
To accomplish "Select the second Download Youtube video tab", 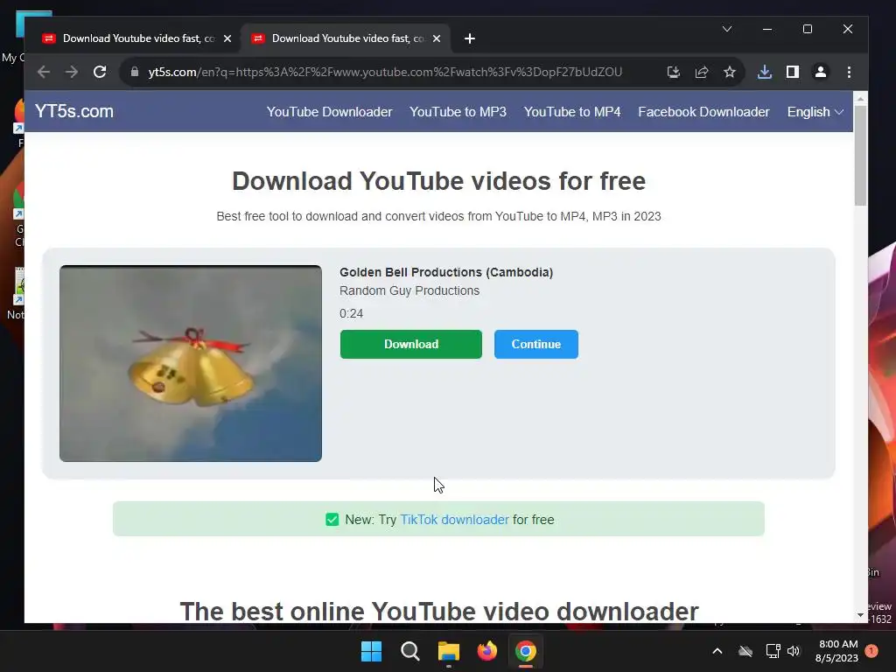I will 346,38.
